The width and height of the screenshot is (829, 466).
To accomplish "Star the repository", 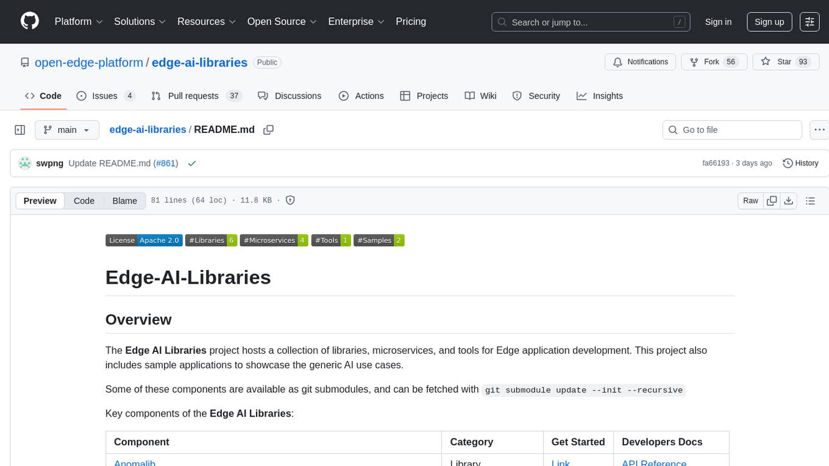I will [x=786, y=62].
